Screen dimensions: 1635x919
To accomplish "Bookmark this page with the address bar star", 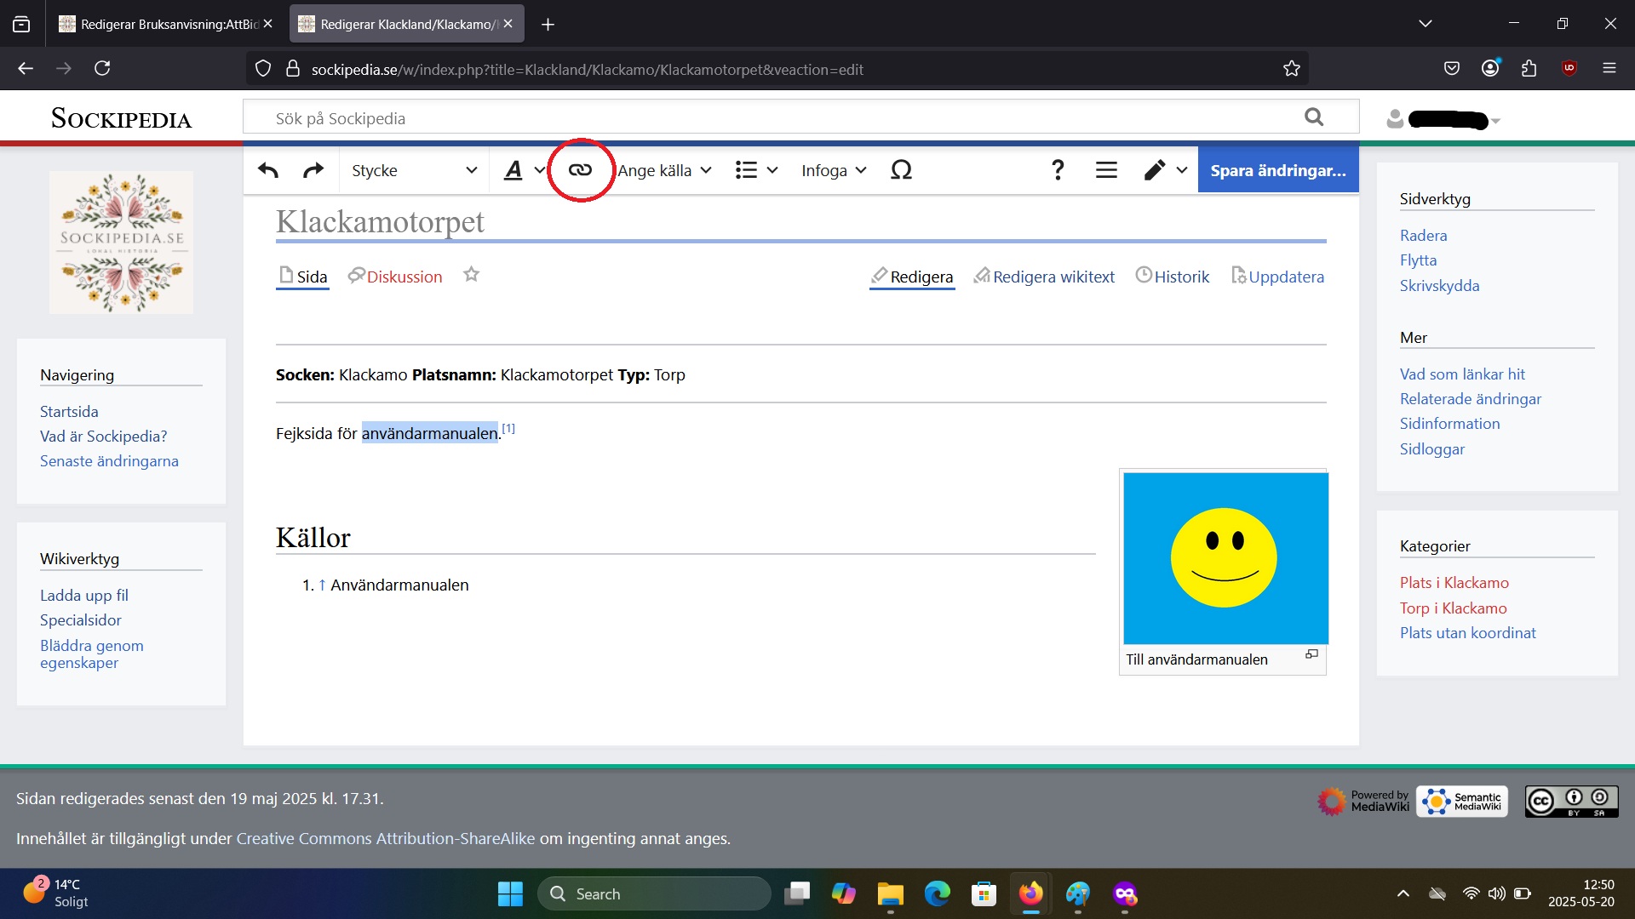I will 1292,69.
